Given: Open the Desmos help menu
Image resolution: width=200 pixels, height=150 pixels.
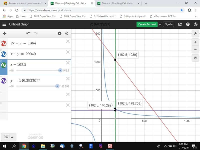Looking at the screenshot, I should 188,24.
